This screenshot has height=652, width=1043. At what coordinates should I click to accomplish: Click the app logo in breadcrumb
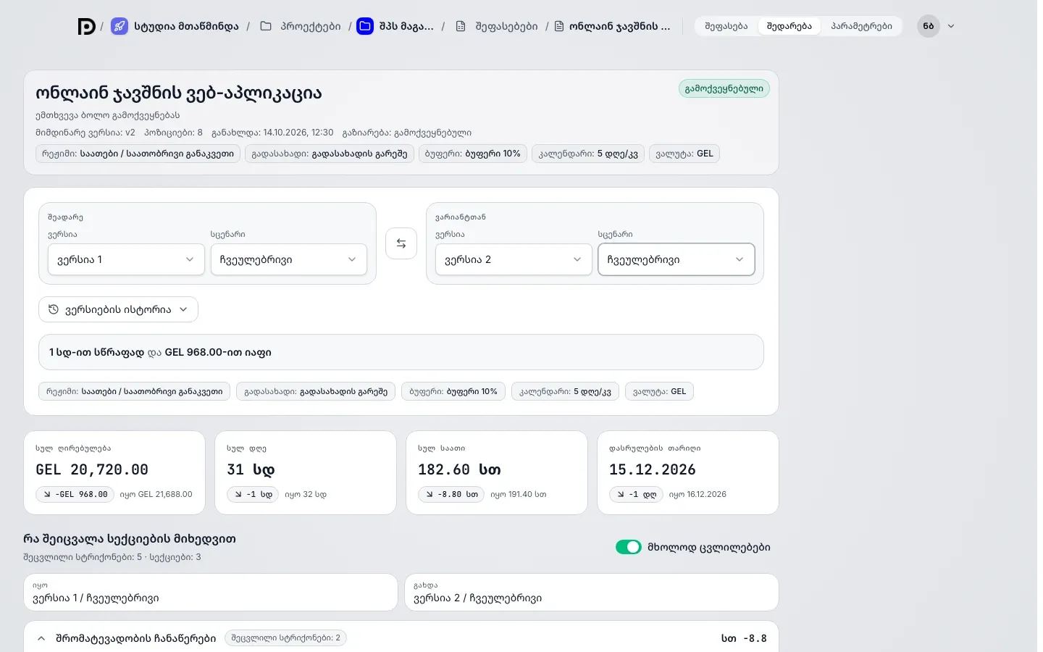[87, 27]
